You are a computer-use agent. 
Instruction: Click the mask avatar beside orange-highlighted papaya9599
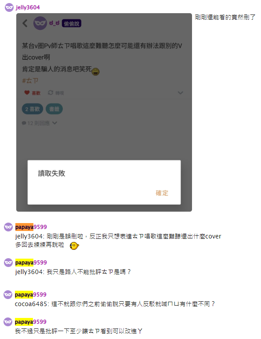tap(8, 227)
